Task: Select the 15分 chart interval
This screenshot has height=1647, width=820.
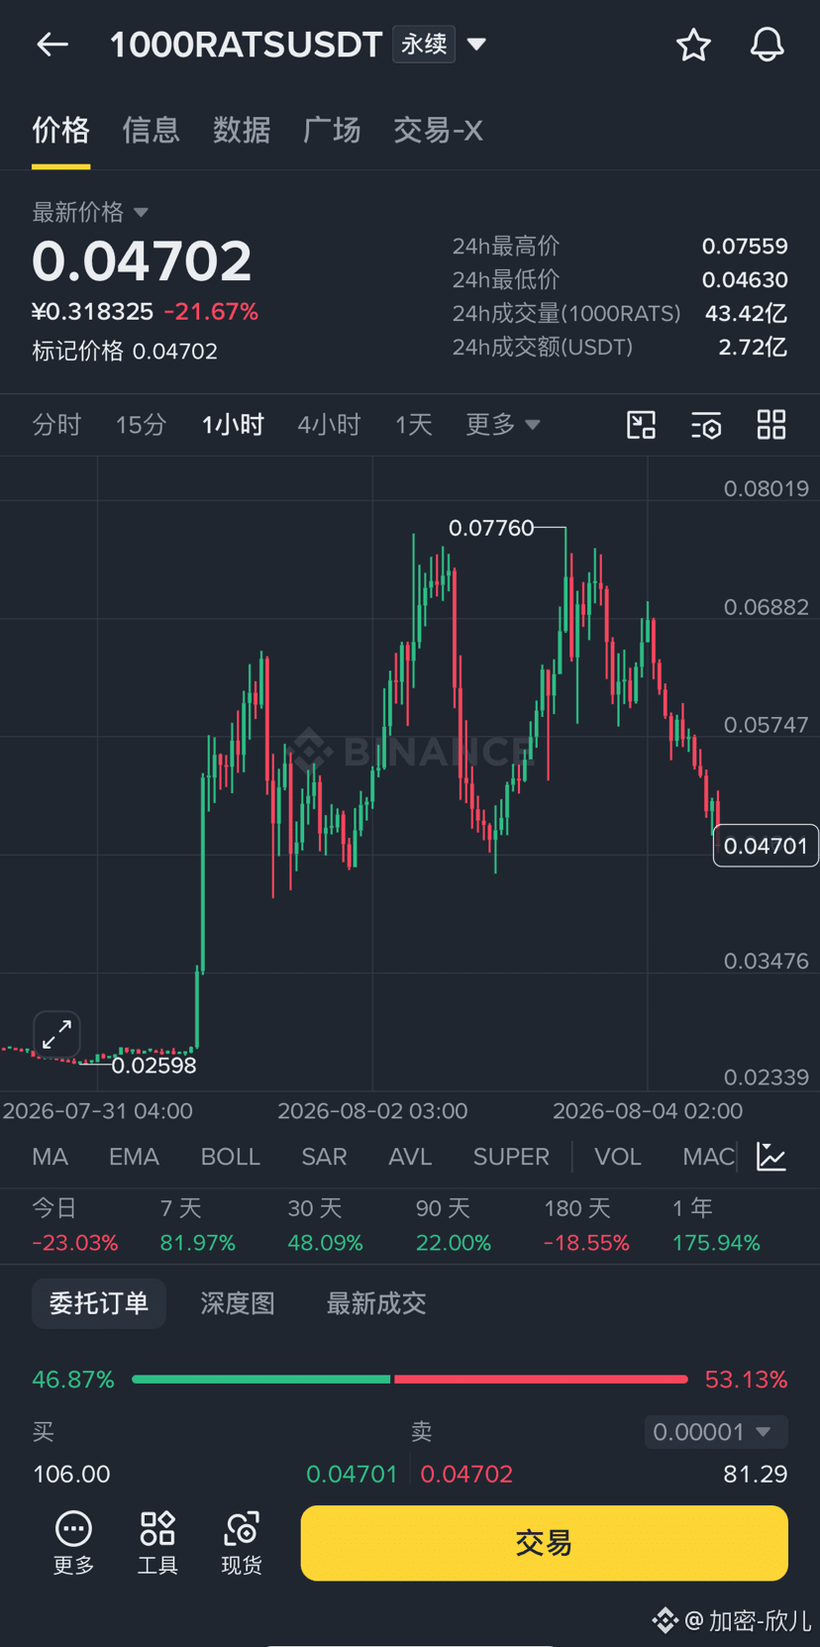Action: coord(141,425)
